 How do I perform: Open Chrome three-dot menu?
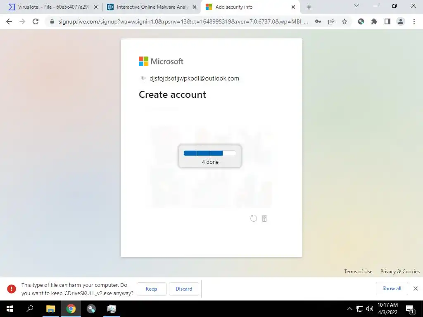414,21
